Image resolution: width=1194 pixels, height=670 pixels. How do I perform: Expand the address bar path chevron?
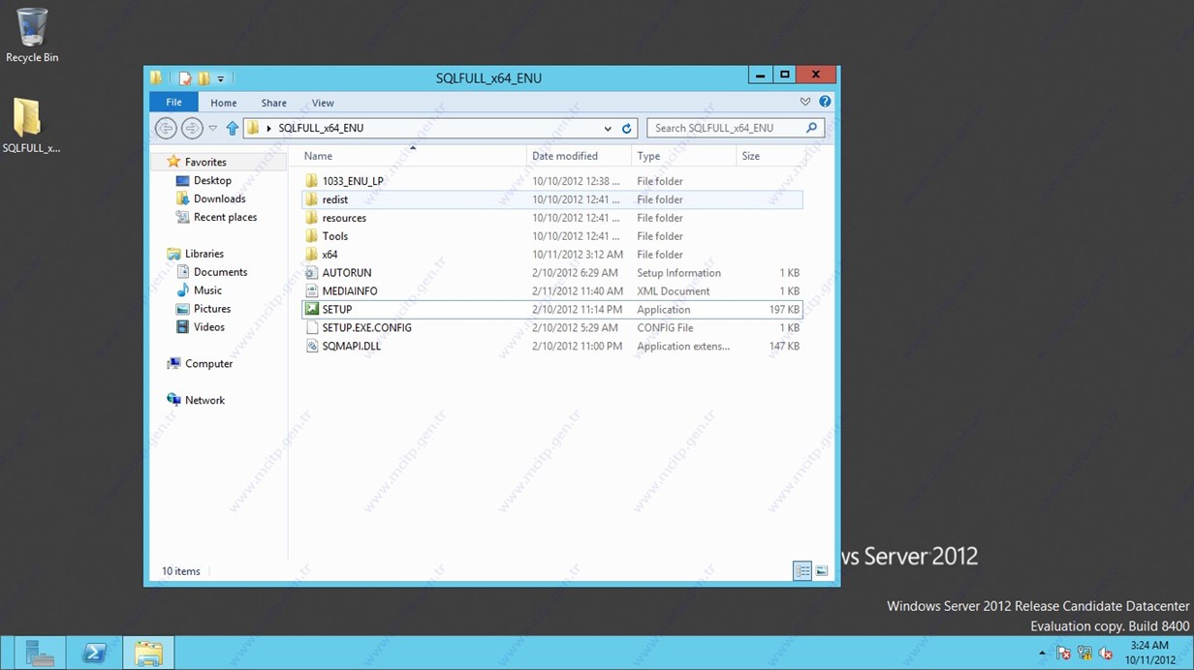[268, 128]
